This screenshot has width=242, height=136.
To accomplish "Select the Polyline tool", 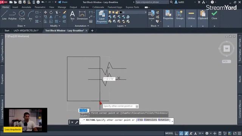I will (12, 15).
